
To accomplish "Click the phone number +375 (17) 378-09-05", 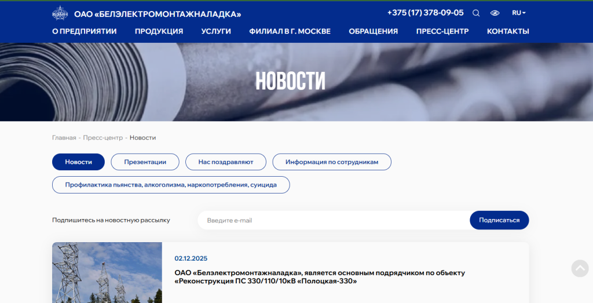I will (426, 13).
